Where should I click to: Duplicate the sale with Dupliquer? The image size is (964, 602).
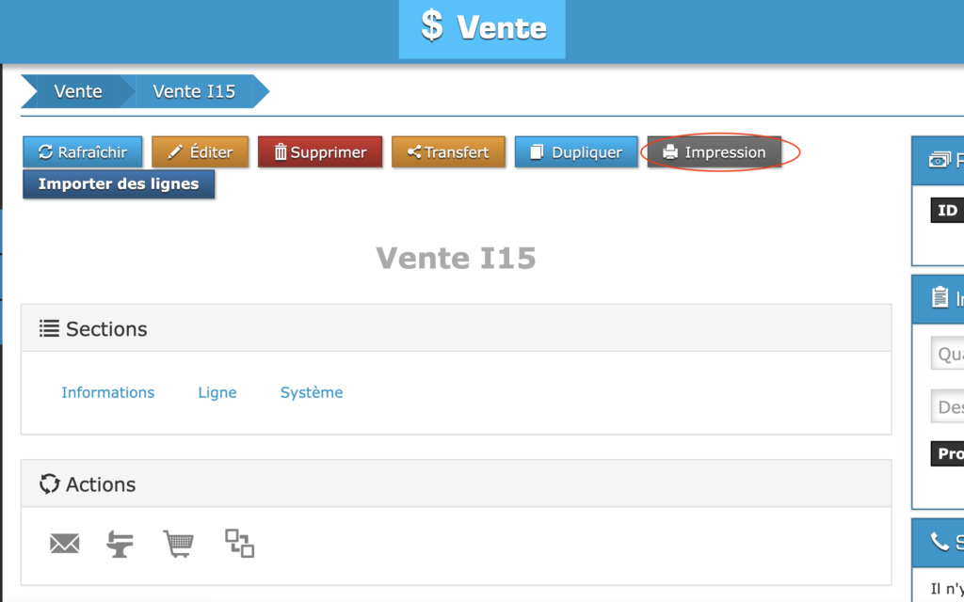coord(575,152)
